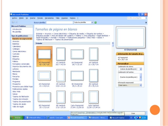
Task: Select the A4 (horizontal) page thumbnail
Action: pos(77,54)
